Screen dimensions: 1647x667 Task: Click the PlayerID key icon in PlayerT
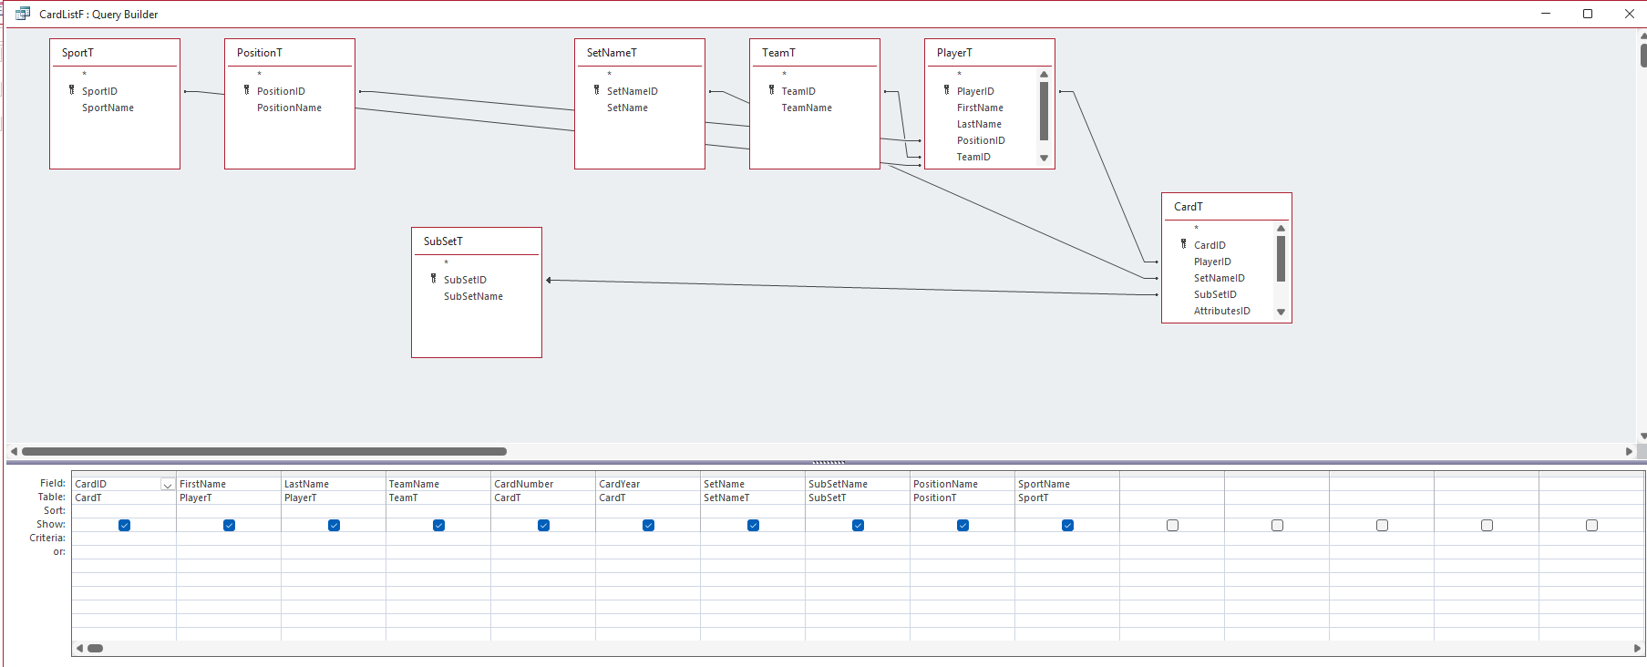coord(947,90)
